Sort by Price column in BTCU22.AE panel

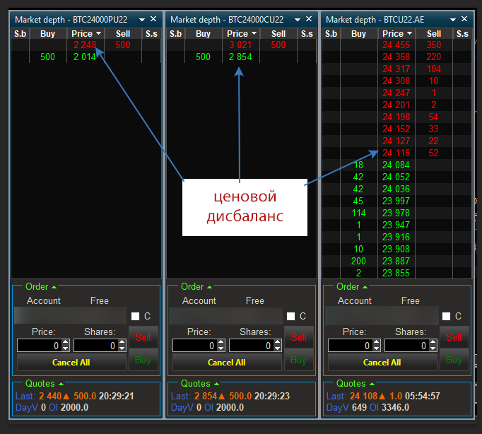pyautogui.click(x=397, y=33)
